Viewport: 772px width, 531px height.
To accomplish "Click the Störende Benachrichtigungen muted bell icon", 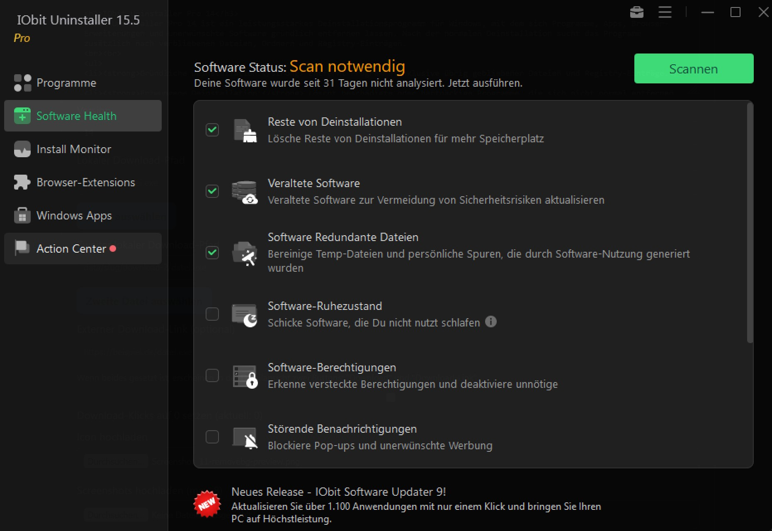I will coord(245,438).
